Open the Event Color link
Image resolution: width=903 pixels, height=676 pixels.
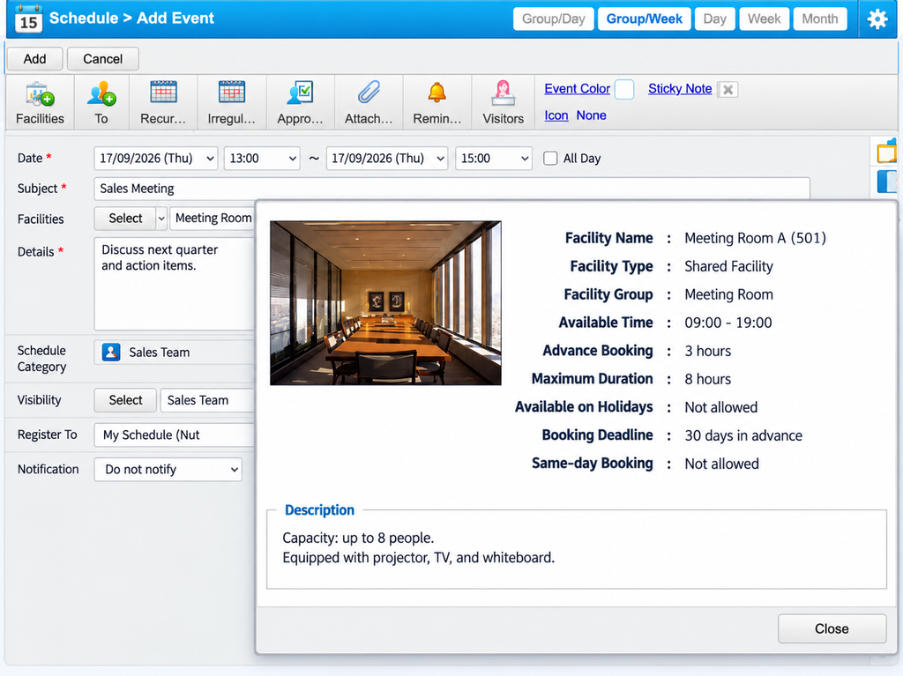pos(577,89)
